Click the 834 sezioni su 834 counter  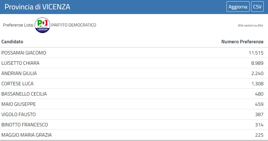pos(251,25)
